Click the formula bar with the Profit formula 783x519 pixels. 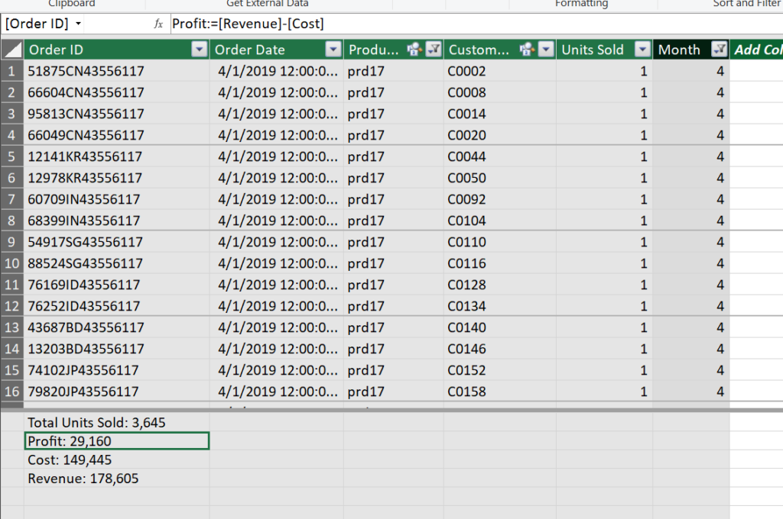pos(459,24)
